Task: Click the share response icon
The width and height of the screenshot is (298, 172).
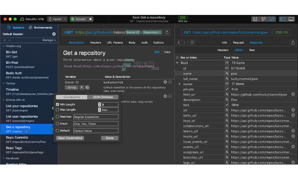Action: 293,43
